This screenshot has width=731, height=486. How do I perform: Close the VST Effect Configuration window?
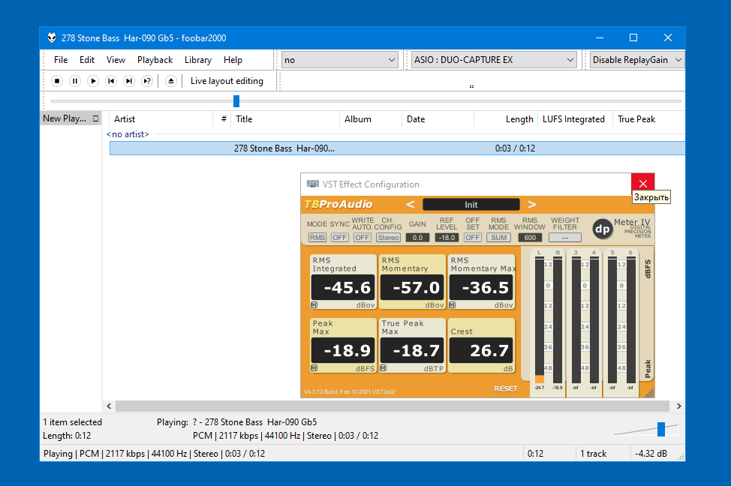coord(643,184)
